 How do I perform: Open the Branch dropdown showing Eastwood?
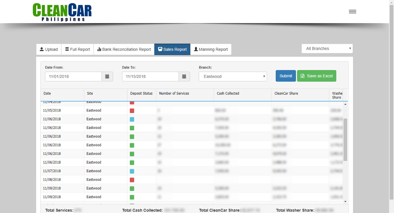pyautogui.click(x=232, y=76)
